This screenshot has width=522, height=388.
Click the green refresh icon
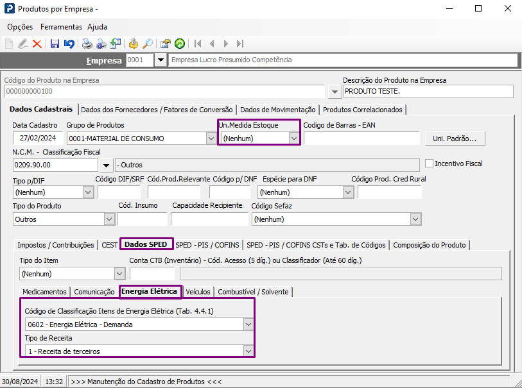click(x=180, y=44)
